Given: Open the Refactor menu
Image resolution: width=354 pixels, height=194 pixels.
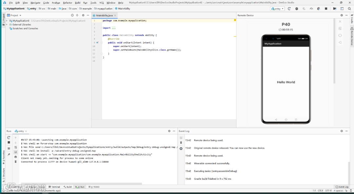Looking at the screenshot, I should 68,3.
